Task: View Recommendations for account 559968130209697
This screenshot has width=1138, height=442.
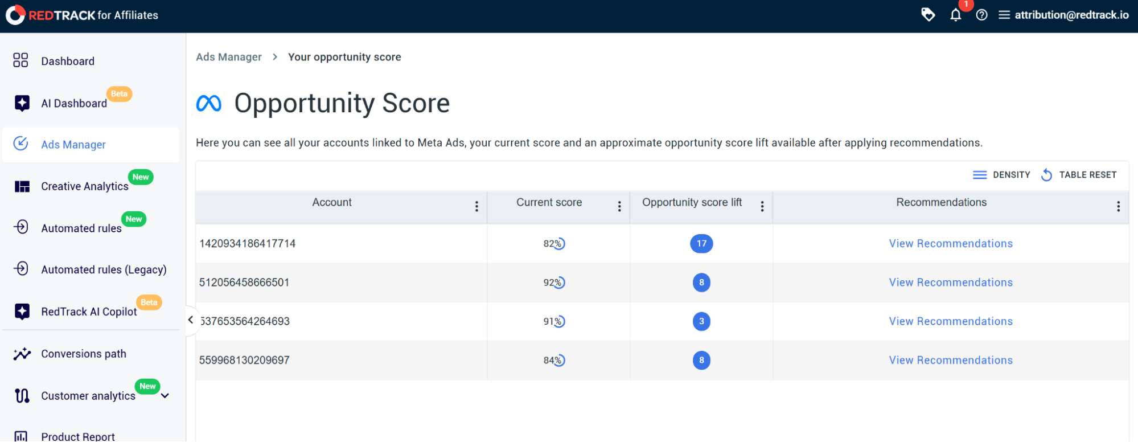Action: point(951,360)
